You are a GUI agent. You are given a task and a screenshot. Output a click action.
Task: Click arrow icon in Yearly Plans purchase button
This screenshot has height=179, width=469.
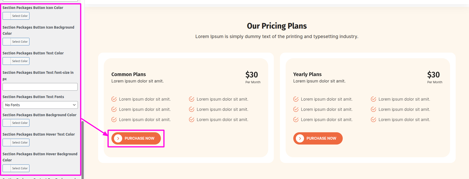click(x=300, y=138)
